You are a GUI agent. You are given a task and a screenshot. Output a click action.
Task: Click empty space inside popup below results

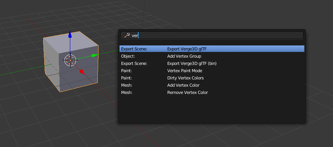click(212, 109)
